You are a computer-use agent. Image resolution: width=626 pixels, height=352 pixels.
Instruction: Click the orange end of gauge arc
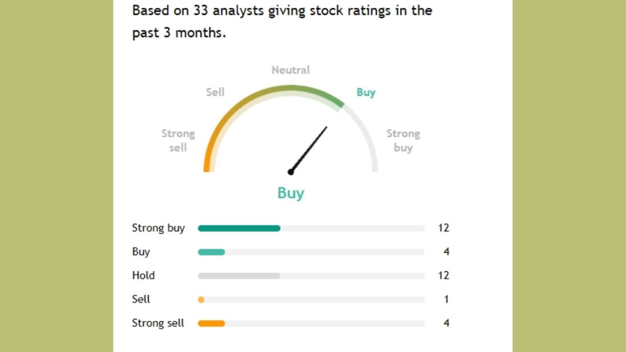pos(206,164)
